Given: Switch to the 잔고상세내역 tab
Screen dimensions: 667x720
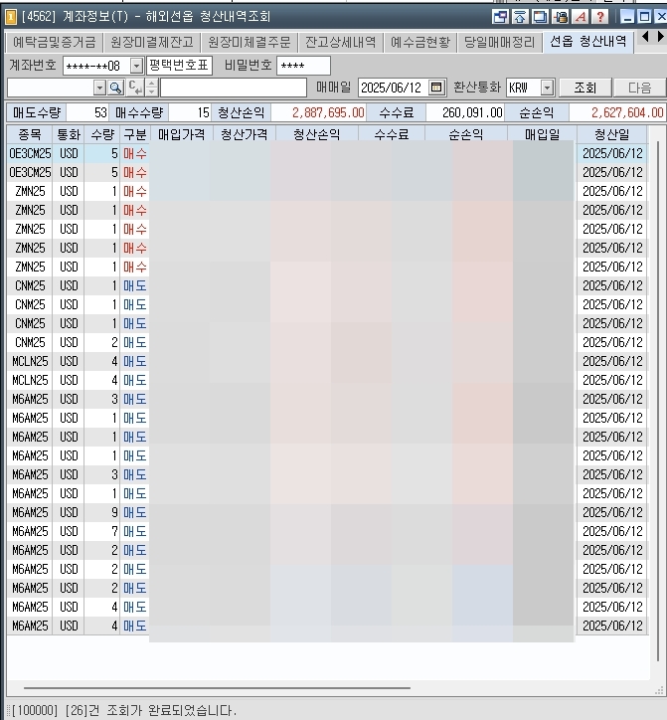Looking at the screenshot, I should click(x=340, y=43).
